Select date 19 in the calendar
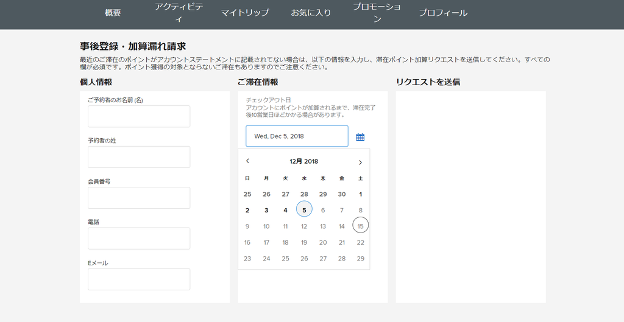The image size is (624, 322). 304,242
